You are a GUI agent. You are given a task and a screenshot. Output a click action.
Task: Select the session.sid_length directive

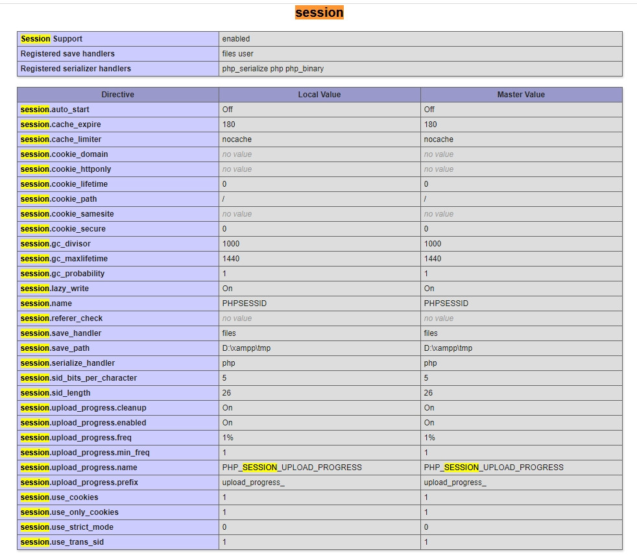coord(55,393)
